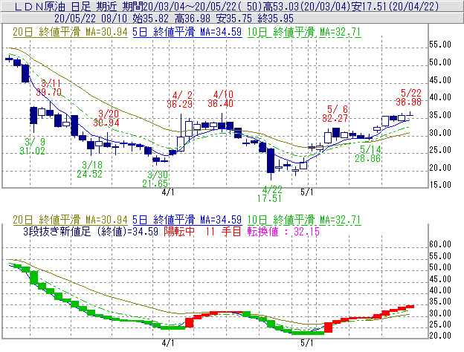464x352 pixels.
Task: Select the '3/9 31.02' low label
Action: click(32, 146)
